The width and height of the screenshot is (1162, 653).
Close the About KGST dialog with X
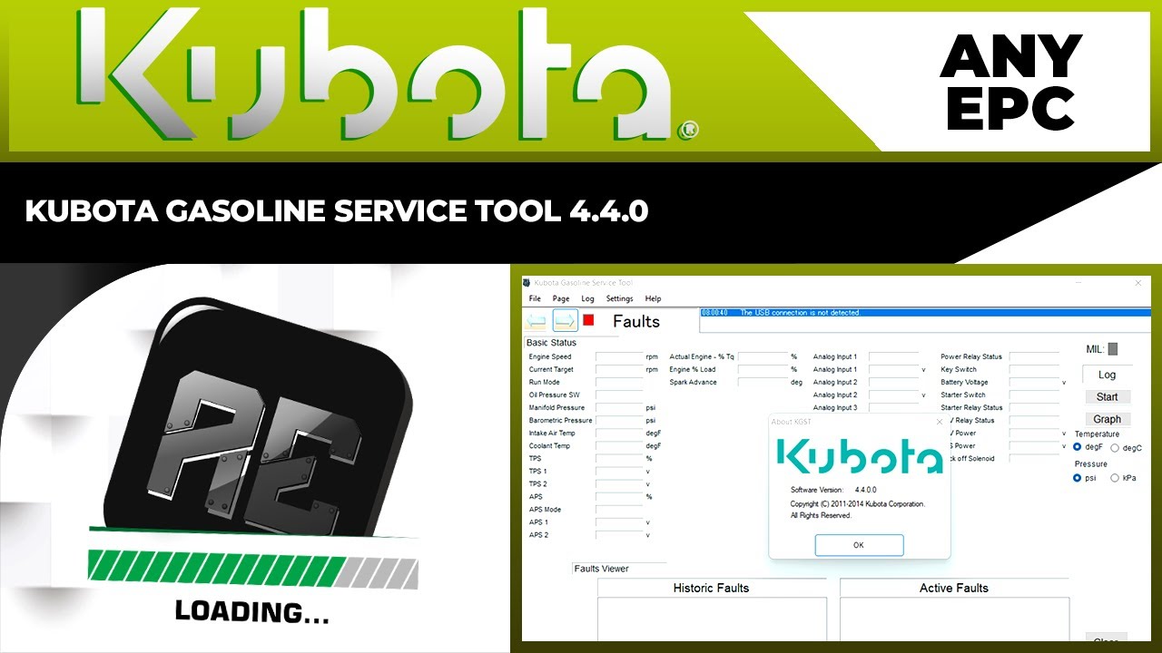[x=940, y=422]
